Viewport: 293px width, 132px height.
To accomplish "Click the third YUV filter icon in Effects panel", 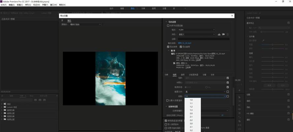I will pos(44,100).
